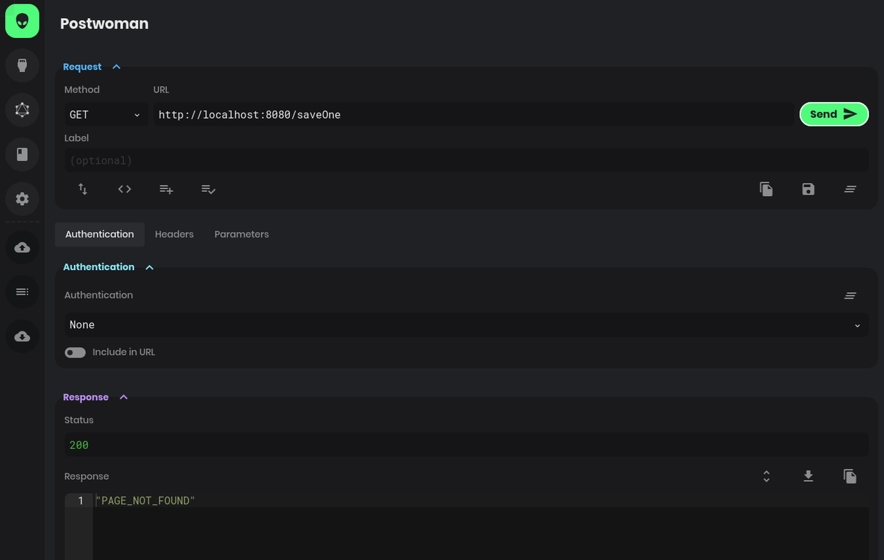The height and width of the screenshot is (560, 884).
Task: Open the GET method dropdown
Action: [106, 115]
